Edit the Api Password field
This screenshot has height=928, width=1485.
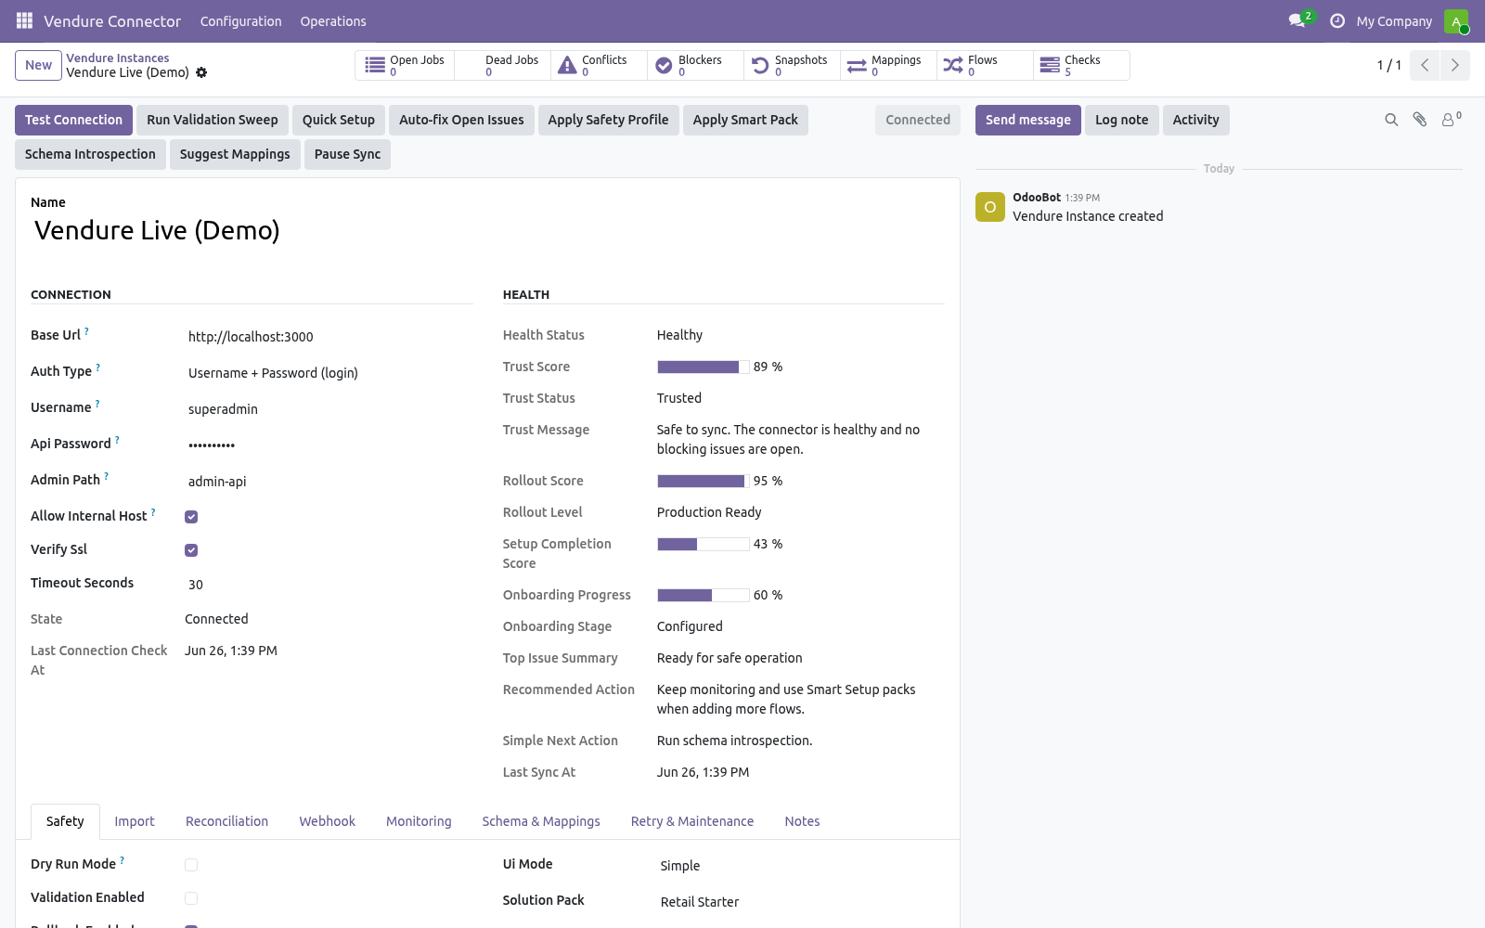(x=329, y=445)
